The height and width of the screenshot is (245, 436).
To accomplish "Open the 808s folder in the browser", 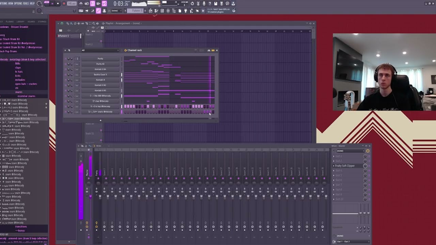I will tap(18, 64).
